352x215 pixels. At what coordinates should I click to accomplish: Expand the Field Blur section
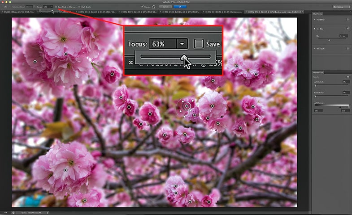tap(314, 20)
